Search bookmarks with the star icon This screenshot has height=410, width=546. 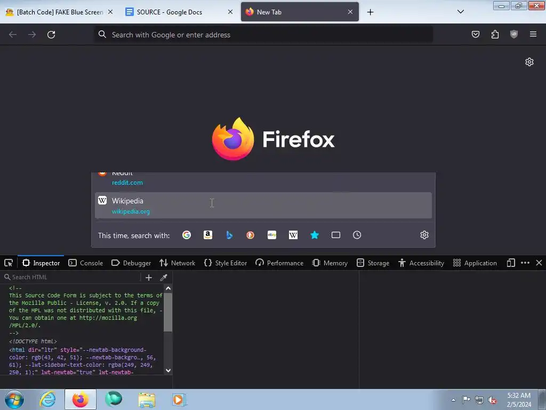[x=315, y=235]
